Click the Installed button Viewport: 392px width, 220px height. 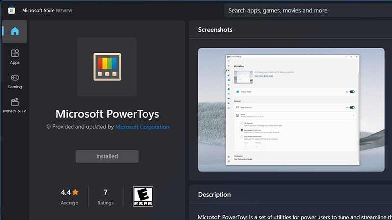[x=107, y=156]
